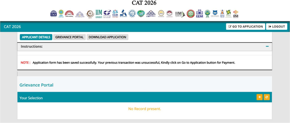290x123 pixels.
Task: Click the IIM Bodh Gaya logo
Action: [x=80, y=14]
